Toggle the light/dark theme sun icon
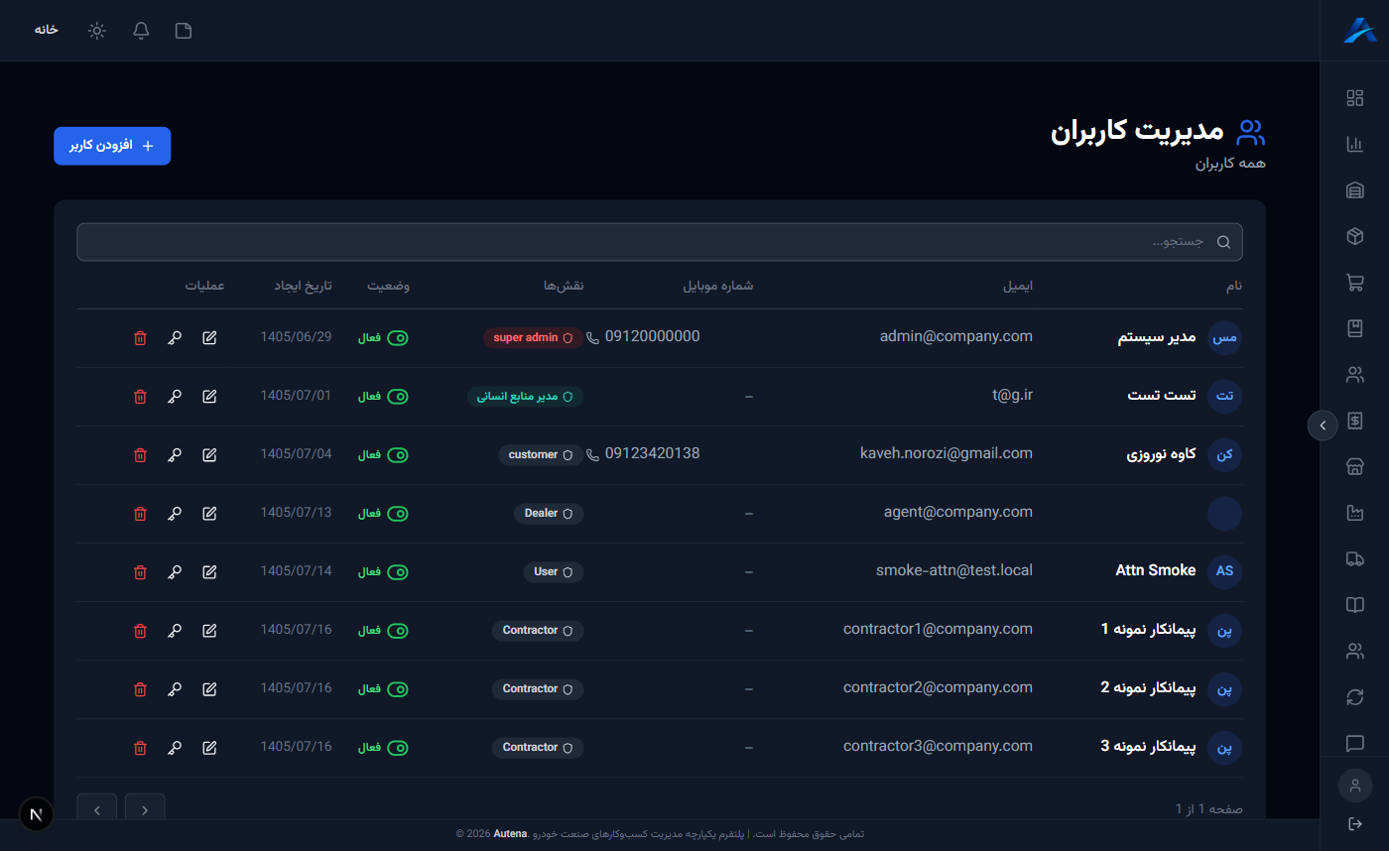Image resolution: width=1389 pixels, height=851 pixels. (96, 31)
